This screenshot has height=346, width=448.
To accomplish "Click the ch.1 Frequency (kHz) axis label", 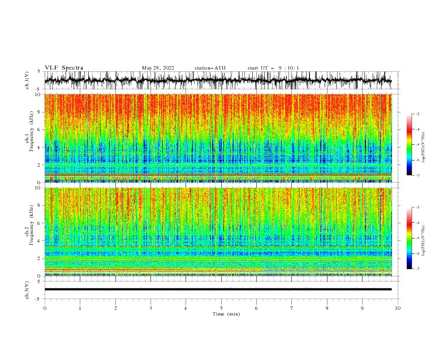I will point(29,132).
